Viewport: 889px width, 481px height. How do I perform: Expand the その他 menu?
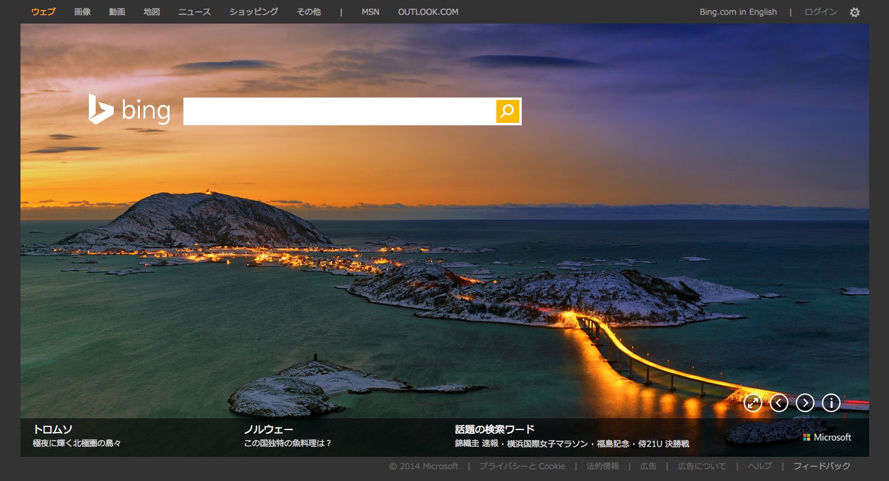(309, 12)
